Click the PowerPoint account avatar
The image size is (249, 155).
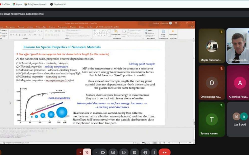pos(170,23)
